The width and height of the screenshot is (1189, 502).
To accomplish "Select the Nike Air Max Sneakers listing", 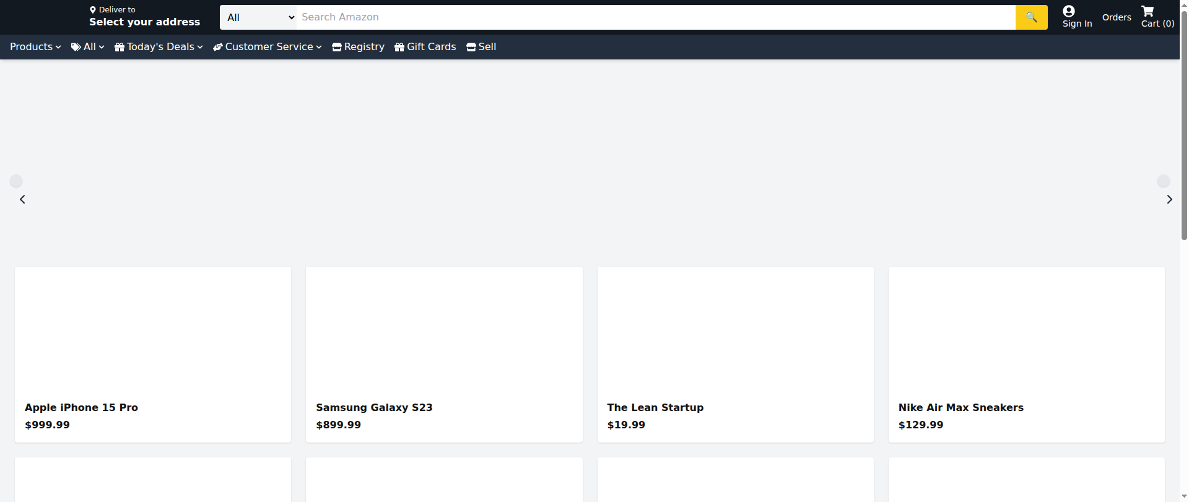I will point(960,407).
